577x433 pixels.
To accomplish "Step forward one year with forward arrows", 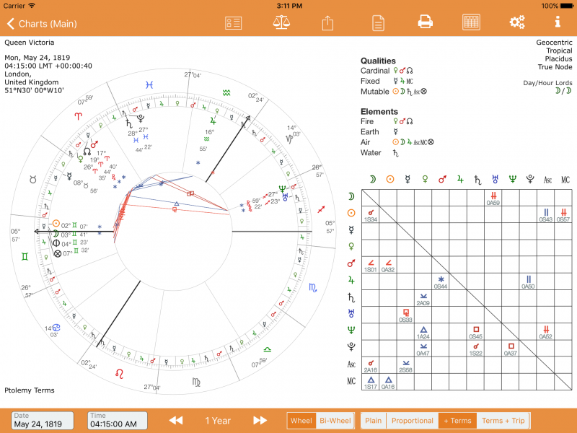I will 260,421.
